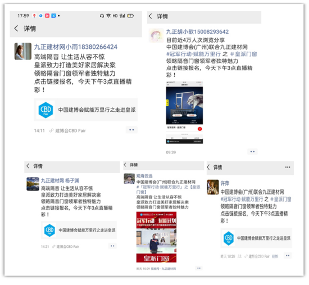Viewport: 309px width, 285px height.
Task: Open three-dot menu in 许萍 details header
Action: tap(288, 167)
